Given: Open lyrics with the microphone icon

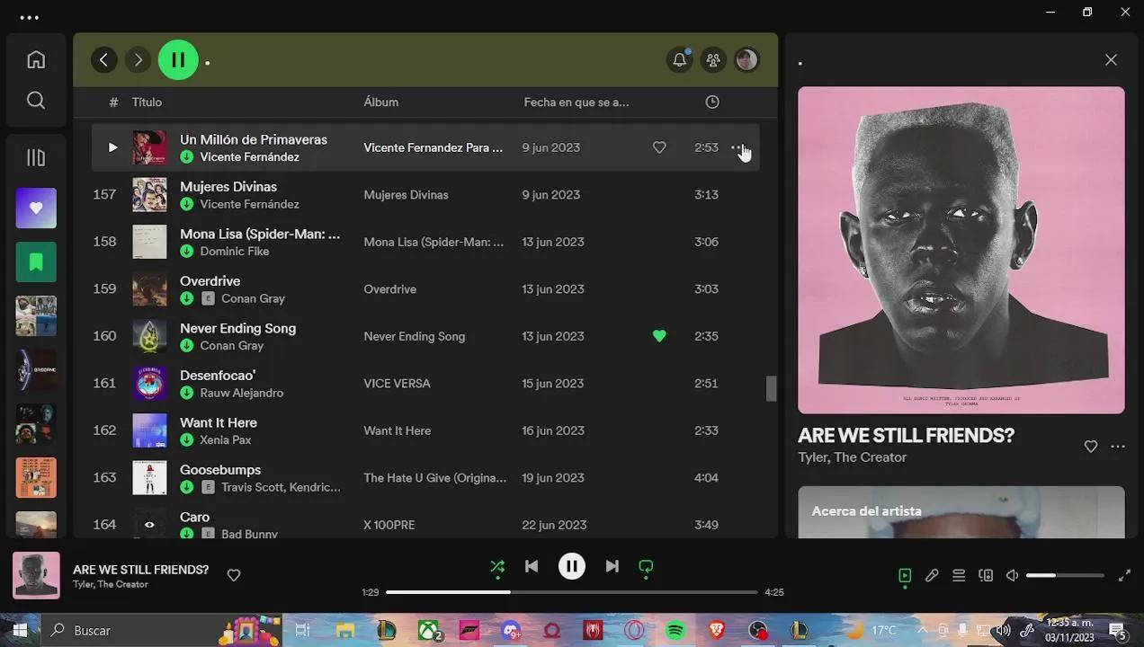Looking at the screenshot, I should pyautogui.click(x=932, y=575).
